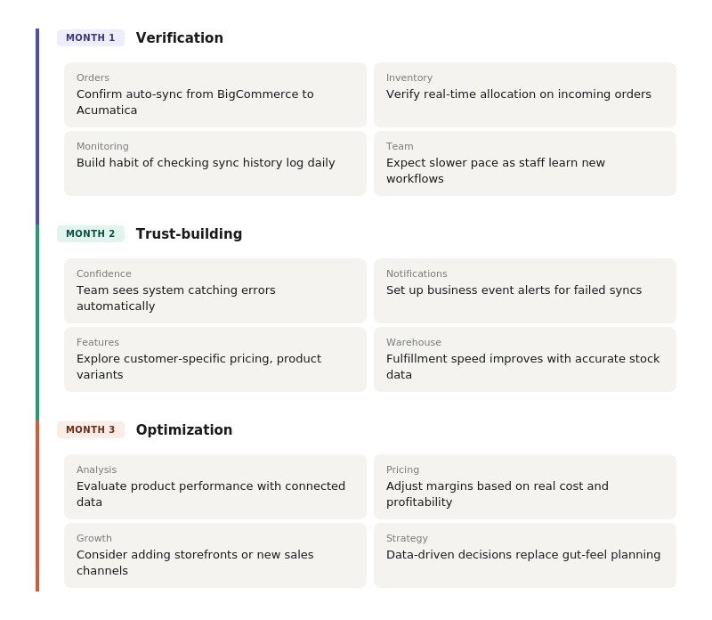Open the Team slower pace card
The image size is (712, 620).
point(525,163)
